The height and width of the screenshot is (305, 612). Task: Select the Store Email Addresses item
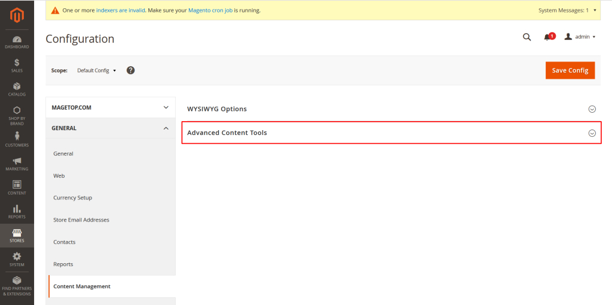tap(81, 220)
